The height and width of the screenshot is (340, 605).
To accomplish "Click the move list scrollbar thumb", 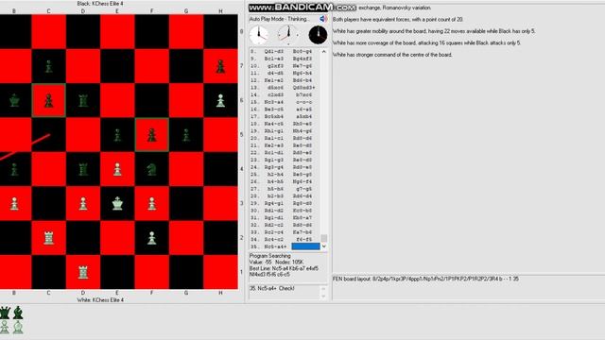I will [324, 238].
